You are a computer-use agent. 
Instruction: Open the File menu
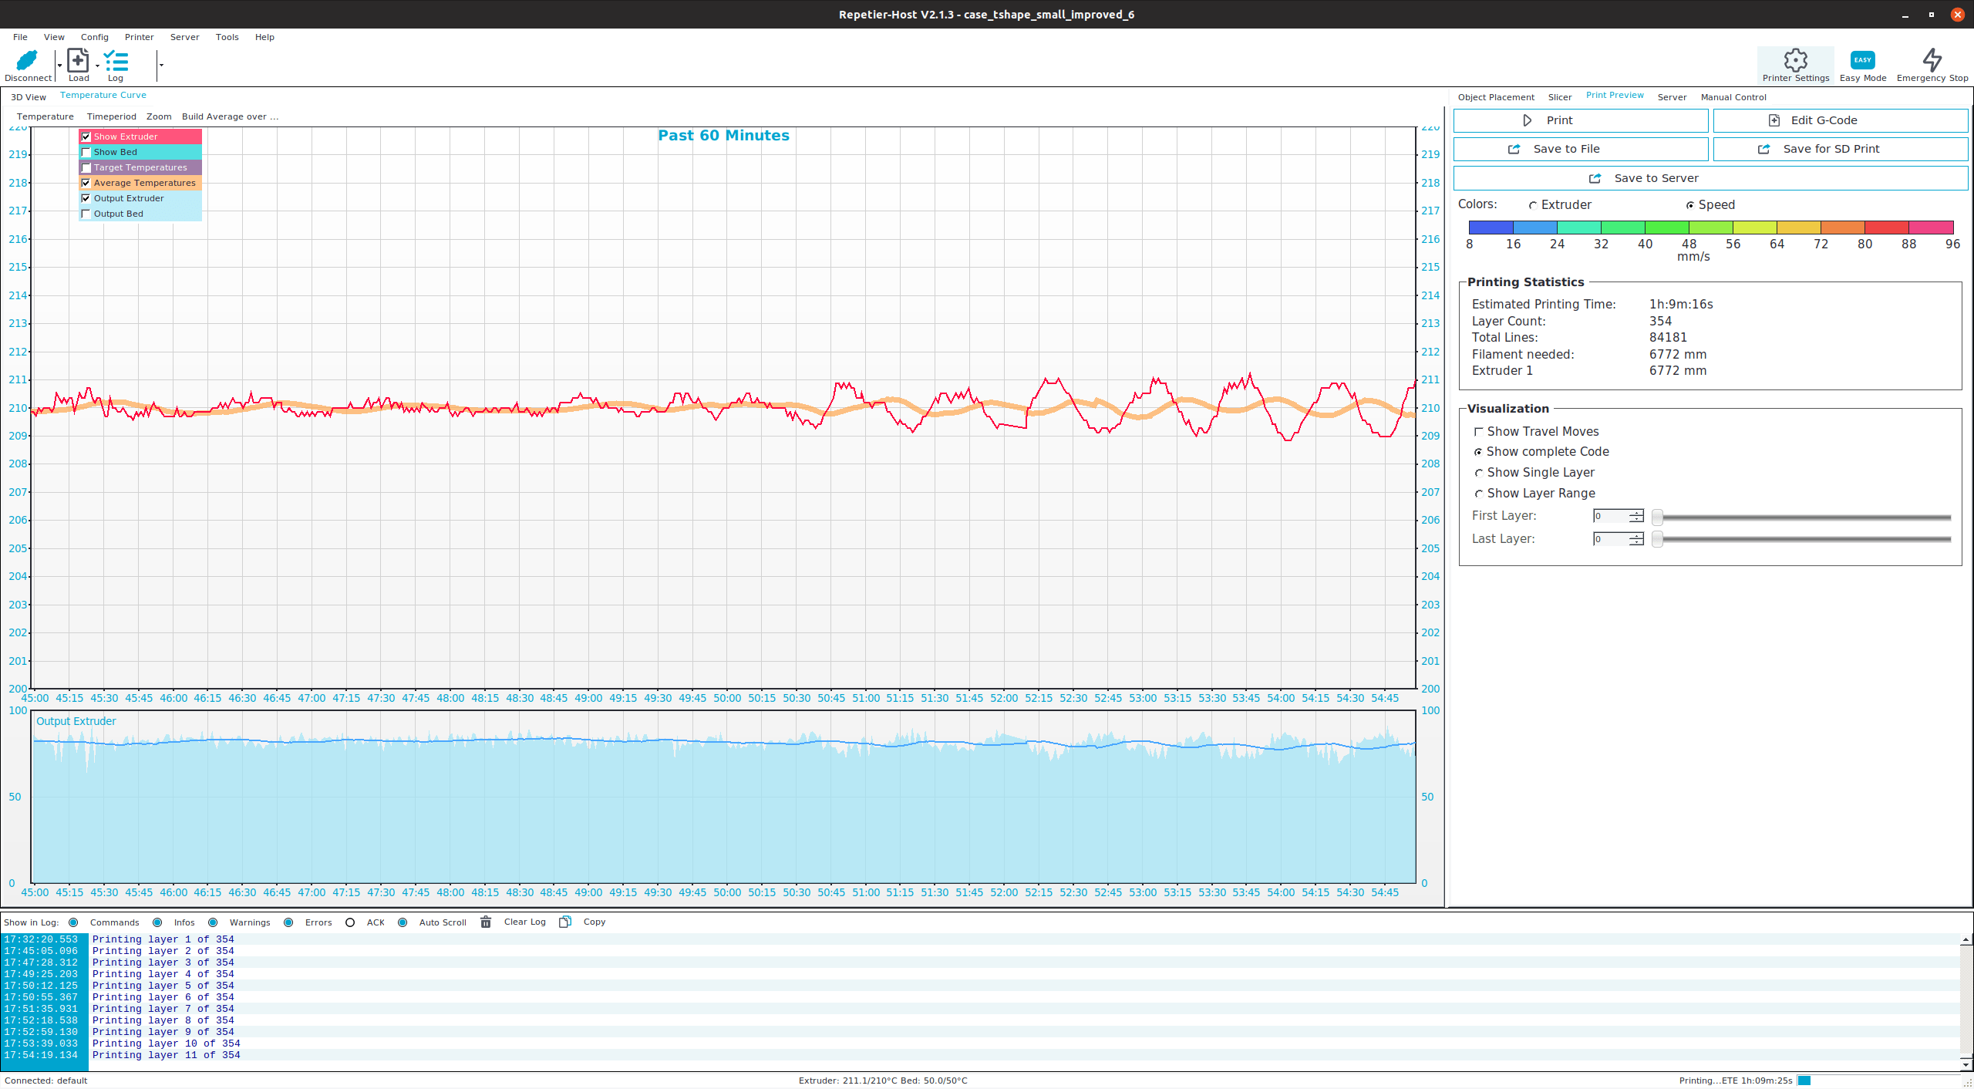[x=20, y=37]
